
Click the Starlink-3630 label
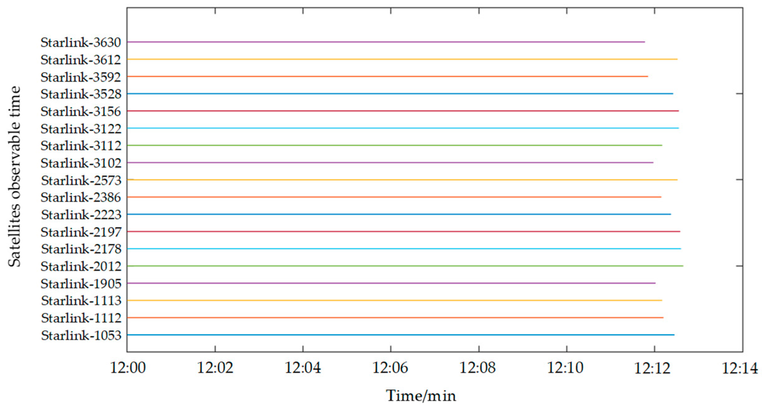(x=80, y=42)
